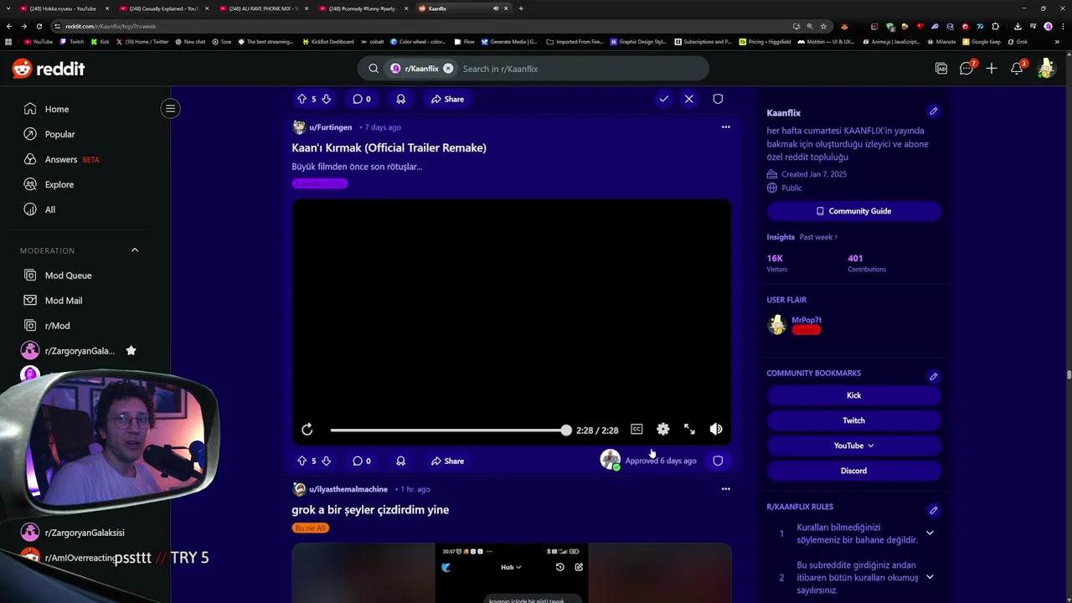
Task: Open mod shield next to Approved 6 days ago
Action: pyautogui.click(x=718, y=461)
